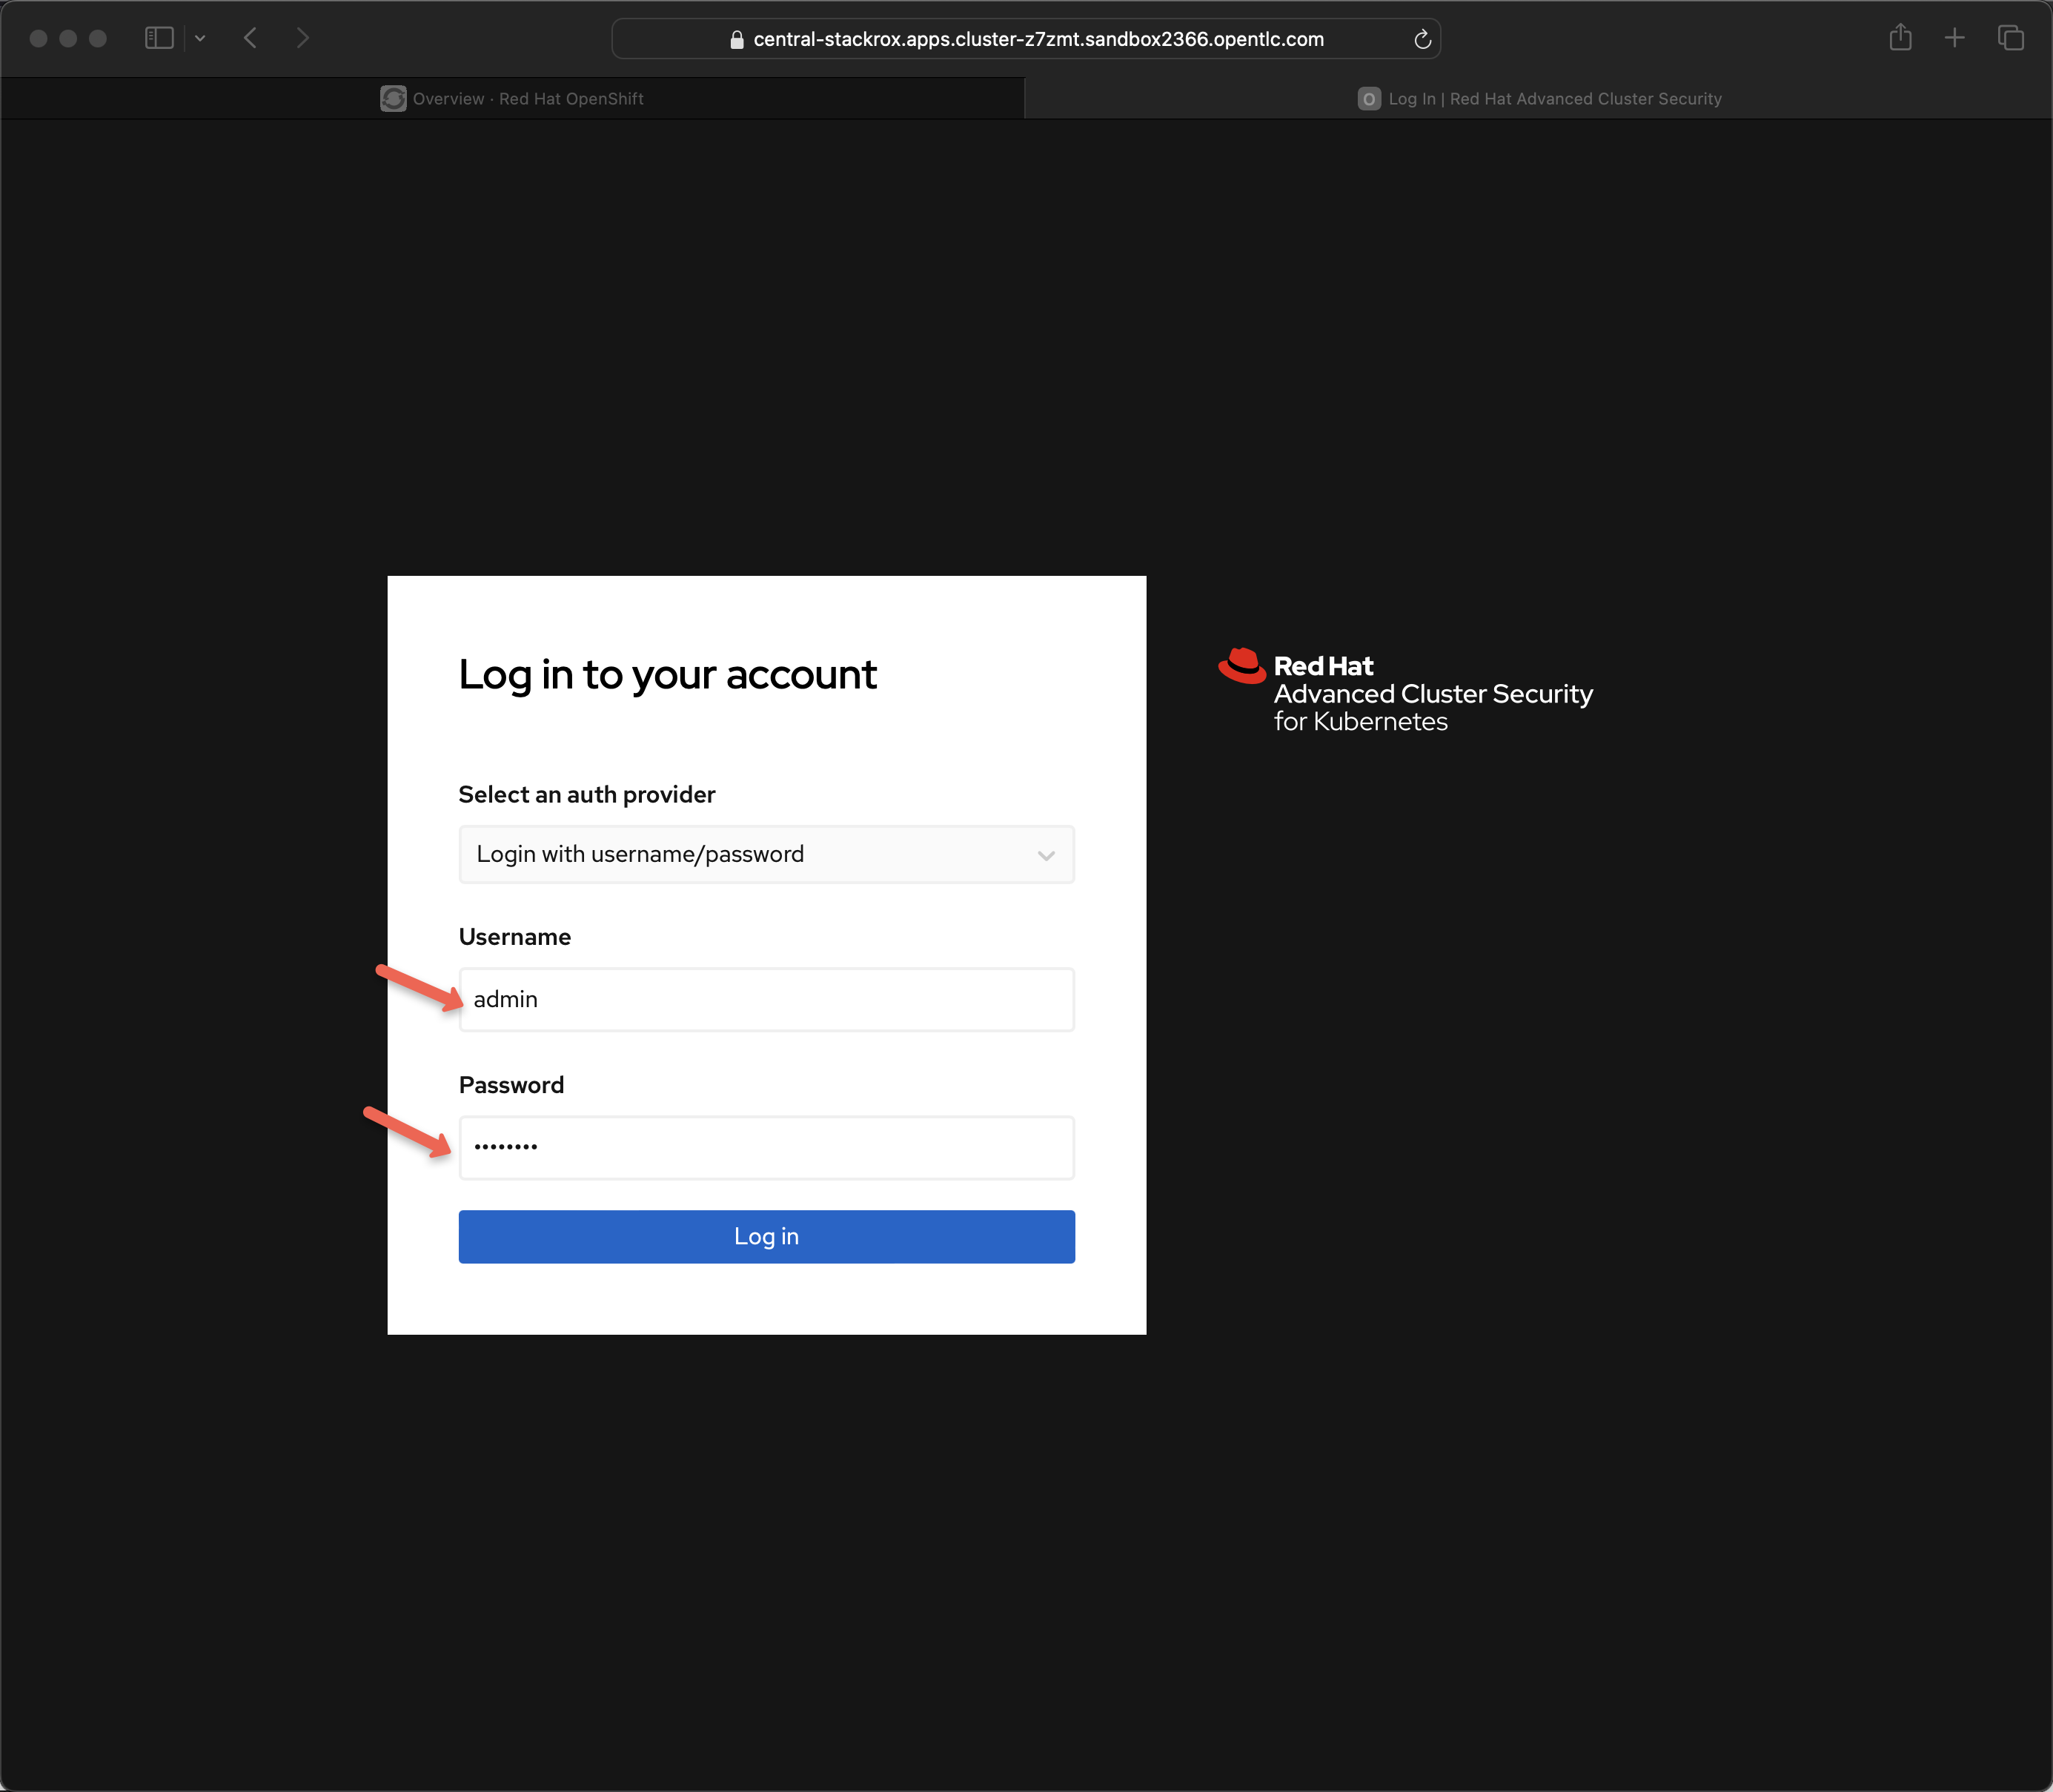Viewport: 2053px width, 1792px height.
Task: Click the red window close button
Action: 39,38
